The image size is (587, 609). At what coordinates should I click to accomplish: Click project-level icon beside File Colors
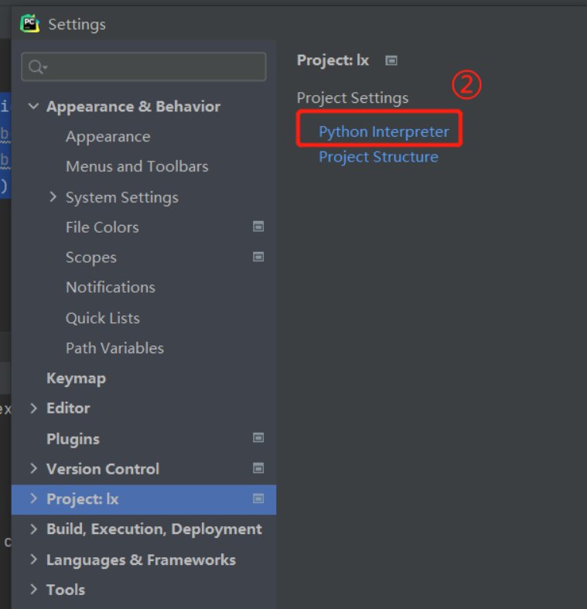tap(258, 226)
